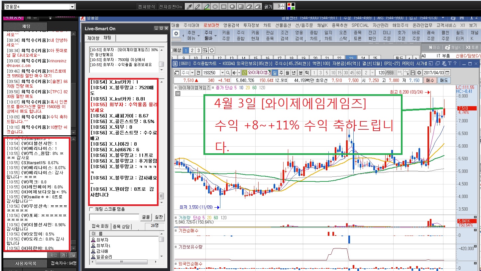Toggle the 채팅 스크롤 멈춤 checkbox
The width and height of the screenshot is (481, 271).
pos(91,209)
